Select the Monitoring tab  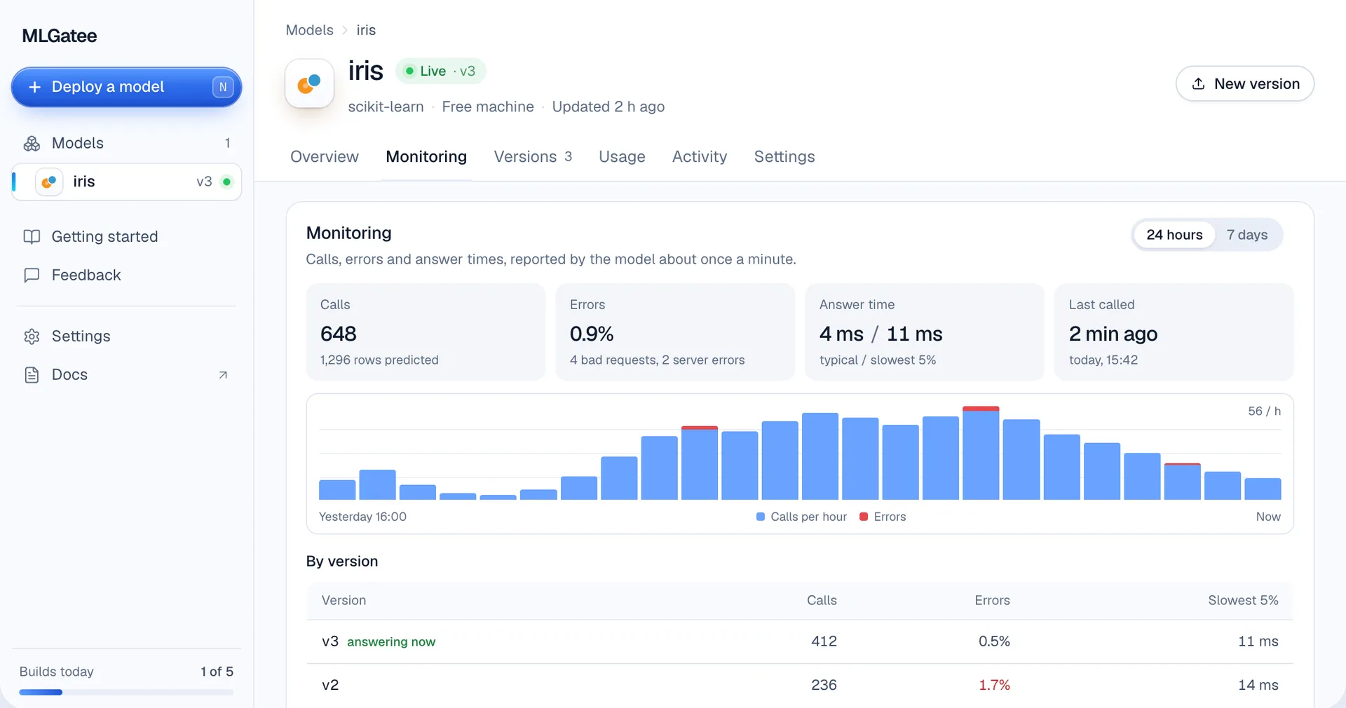(426, 157)
